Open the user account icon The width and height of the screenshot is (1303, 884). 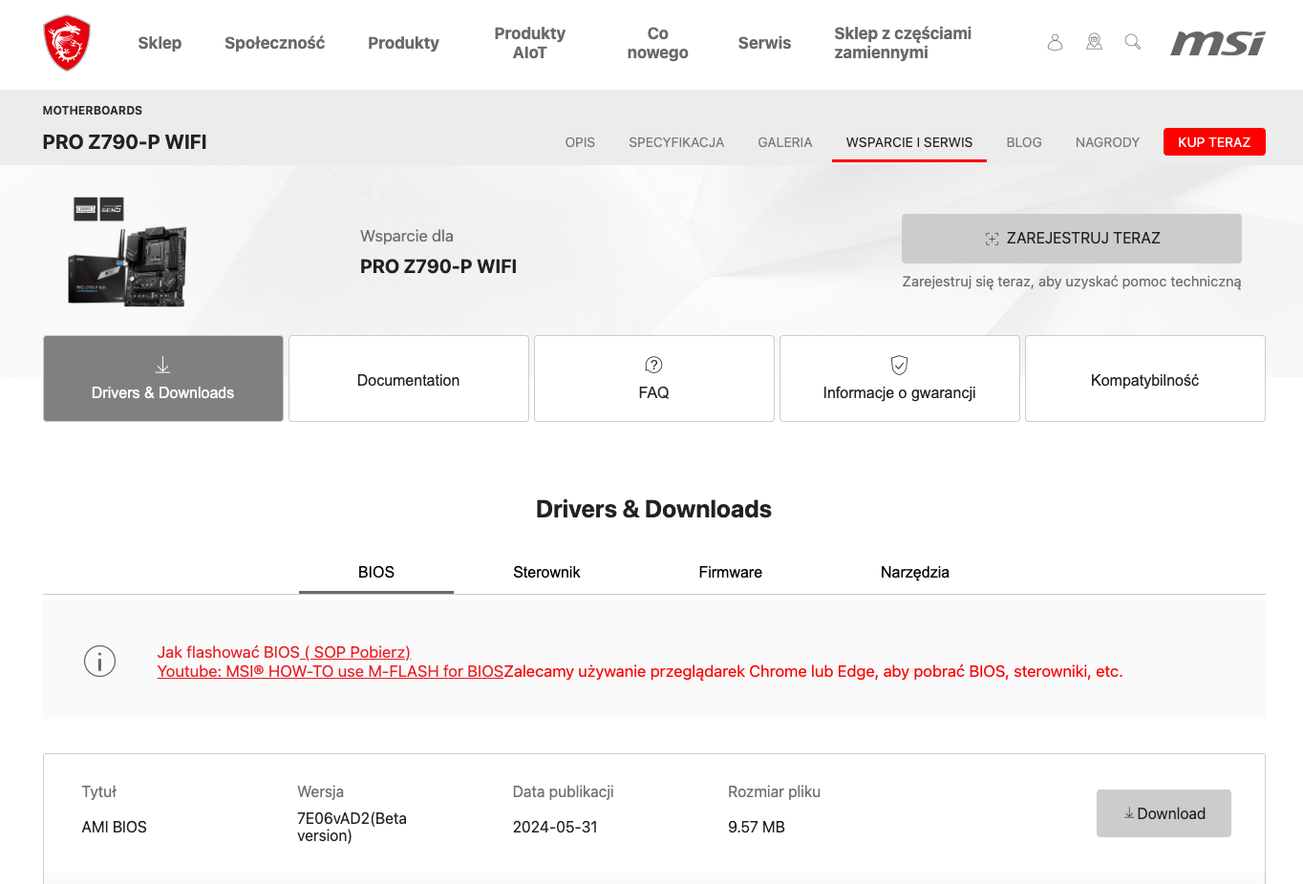(x=1055, y=42)
